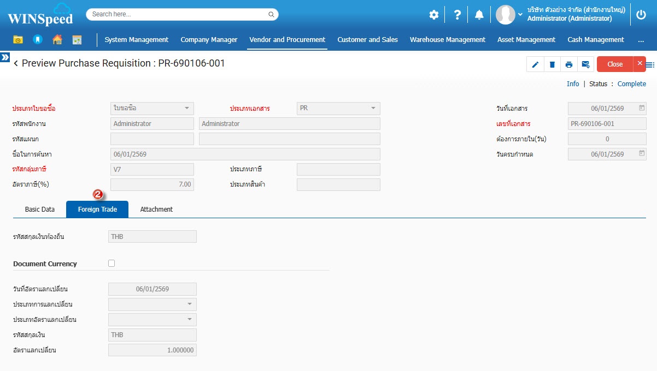The height and width of the screenshot is (371, 657).
Task: Click the Search here input box
Action: [179, 14]
